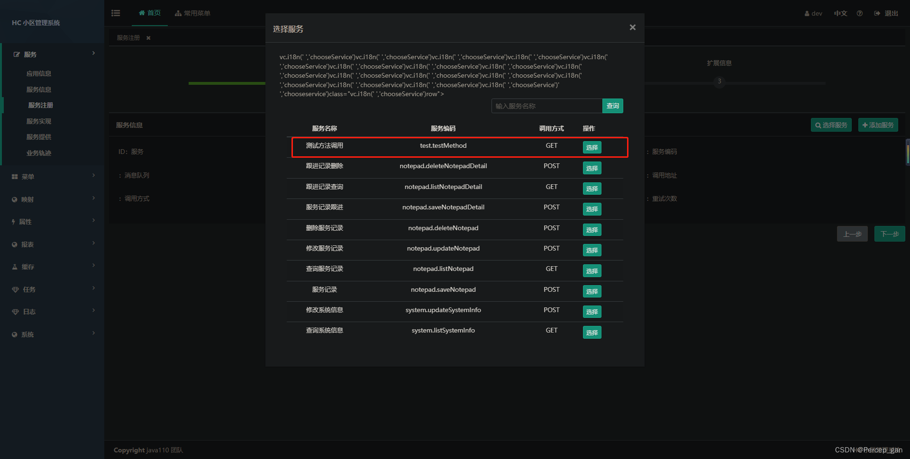Open 业务轨迹 in sidebar
Screen dimensions: 910x459
39,153
